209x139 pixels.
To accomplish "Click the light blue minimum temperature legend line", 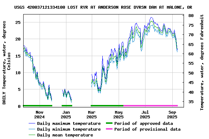I will tap(32, 129).
